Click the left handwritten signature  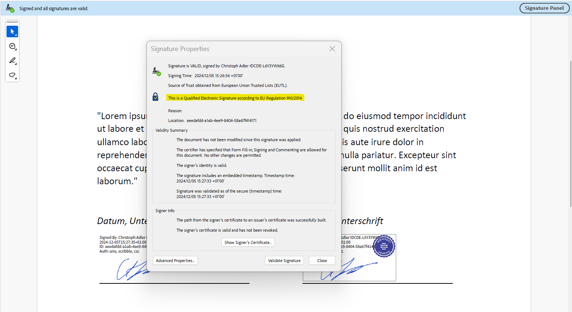pos(132,270)
